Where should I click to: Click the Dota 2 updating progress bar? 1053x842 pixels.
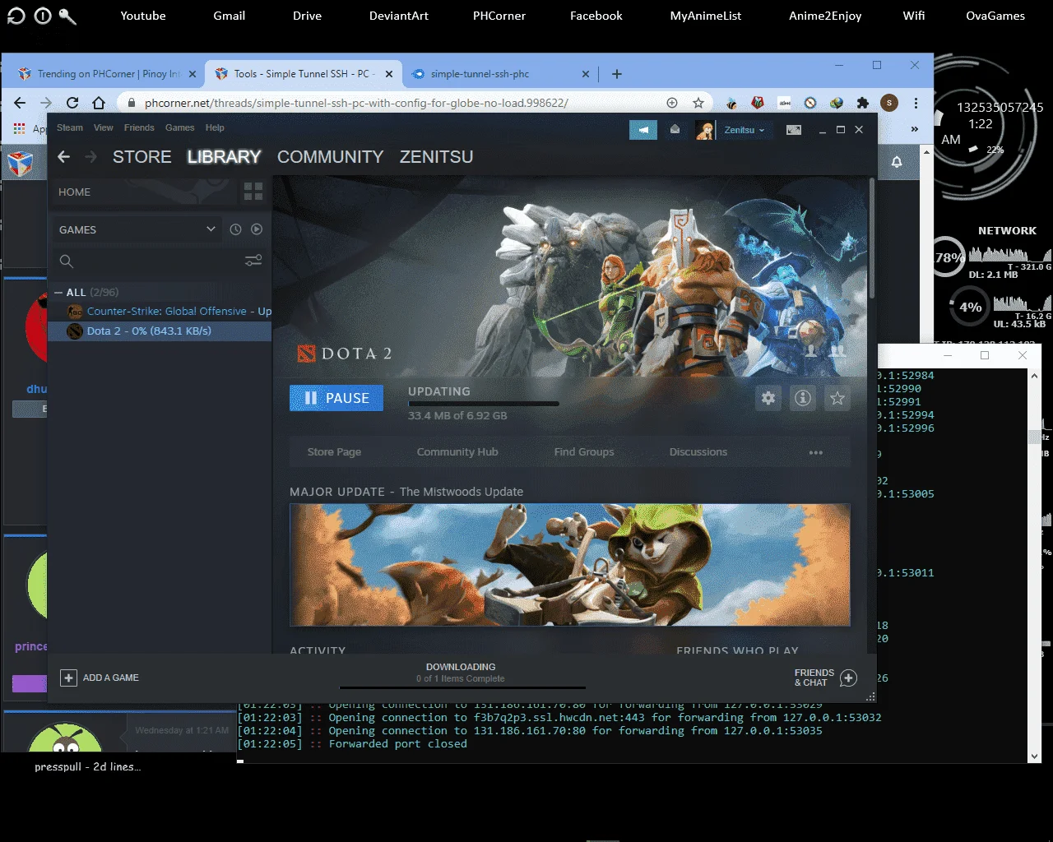pyautogui.click(x=484, y=404)
